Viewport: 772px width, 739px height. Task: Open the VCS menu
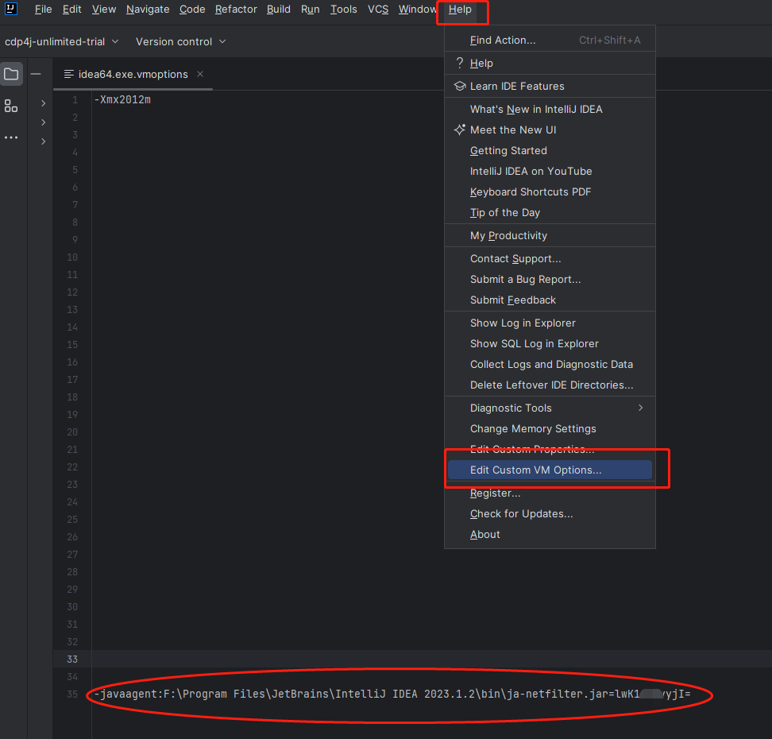point(378,10)
